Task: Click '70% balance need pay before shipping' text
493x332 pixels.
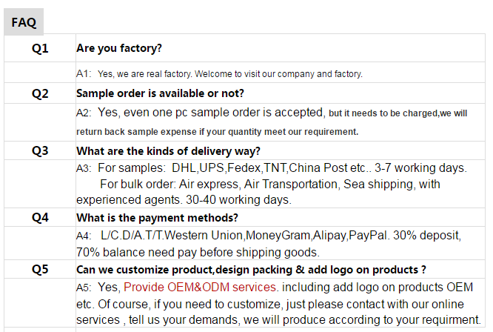Action: [x=198, y=253]
